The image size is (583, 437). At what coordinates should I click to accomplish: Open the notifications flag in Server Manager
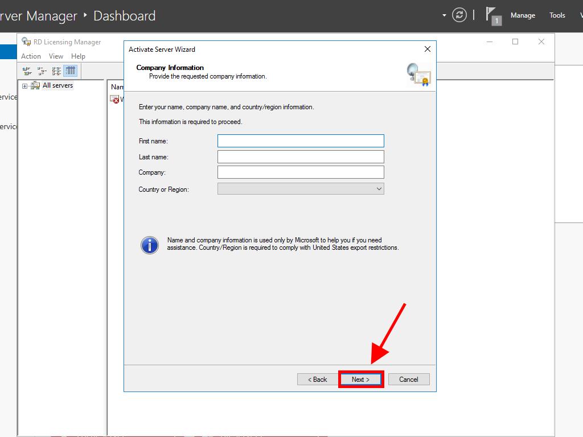tap(492, 15)
